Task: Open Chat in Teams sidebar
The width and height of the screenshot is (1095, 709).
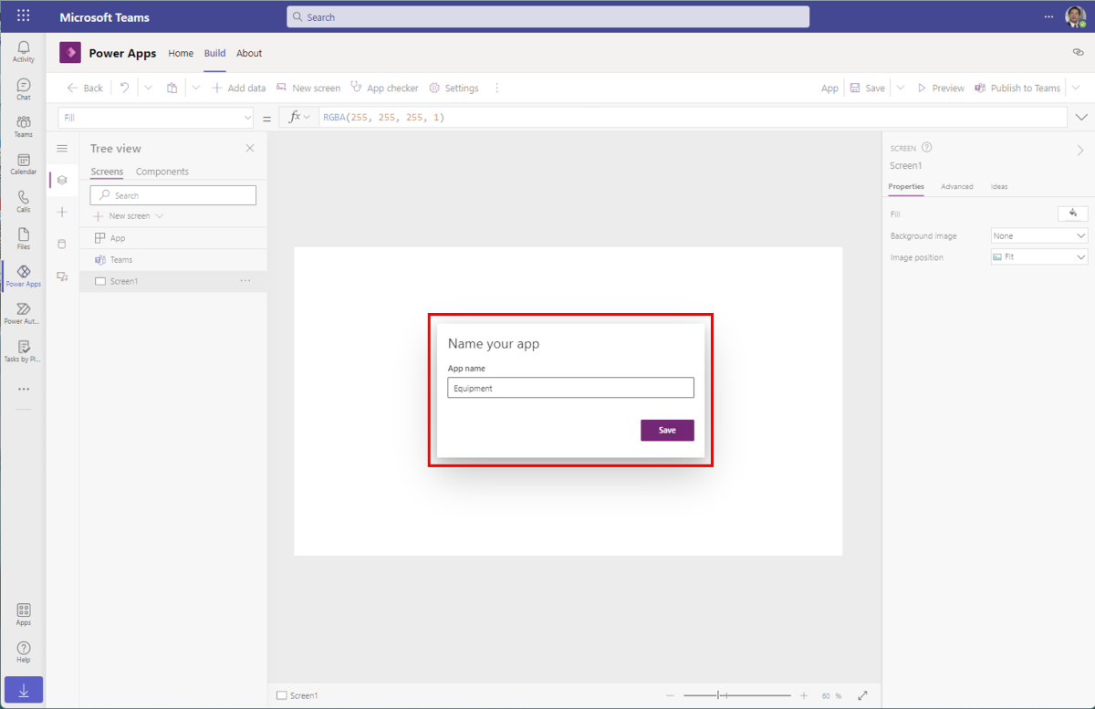Action: (x=24, y=89)
